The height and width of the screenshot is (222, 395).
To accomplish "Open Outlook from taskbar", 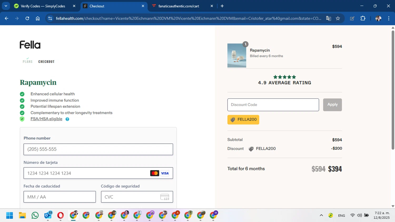I will [x=48, y=215].
